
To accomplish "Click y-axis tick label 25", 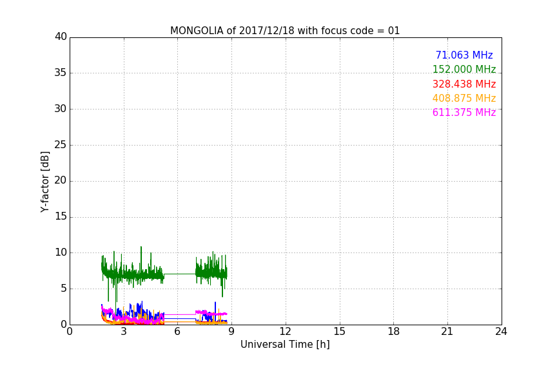I will [x=61, y=144].
